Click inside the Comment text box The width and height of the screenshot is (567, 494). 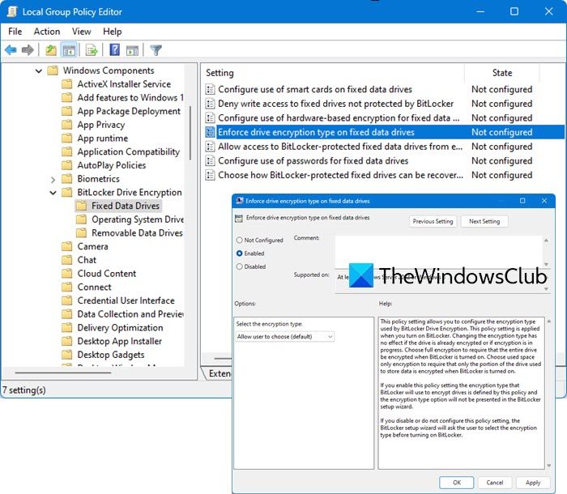[x=439, y=252]
